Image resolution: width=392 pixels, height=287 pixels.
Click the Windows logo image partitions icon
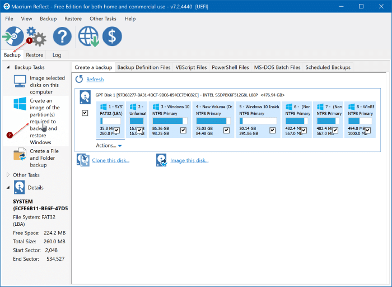tap(20, 104)
